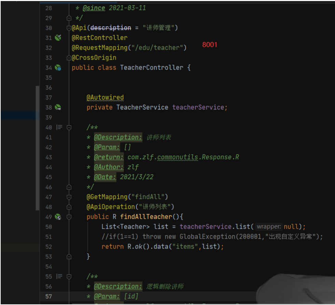Click the @Autowired annotation
Viewport: 335px width, 305px height.
(x=105, y=98)
